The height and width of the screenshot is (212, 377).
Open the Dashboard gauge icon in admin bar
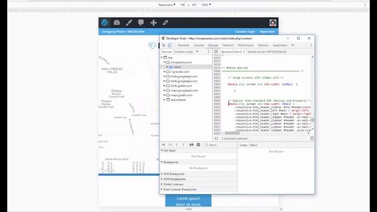point(117,22)
